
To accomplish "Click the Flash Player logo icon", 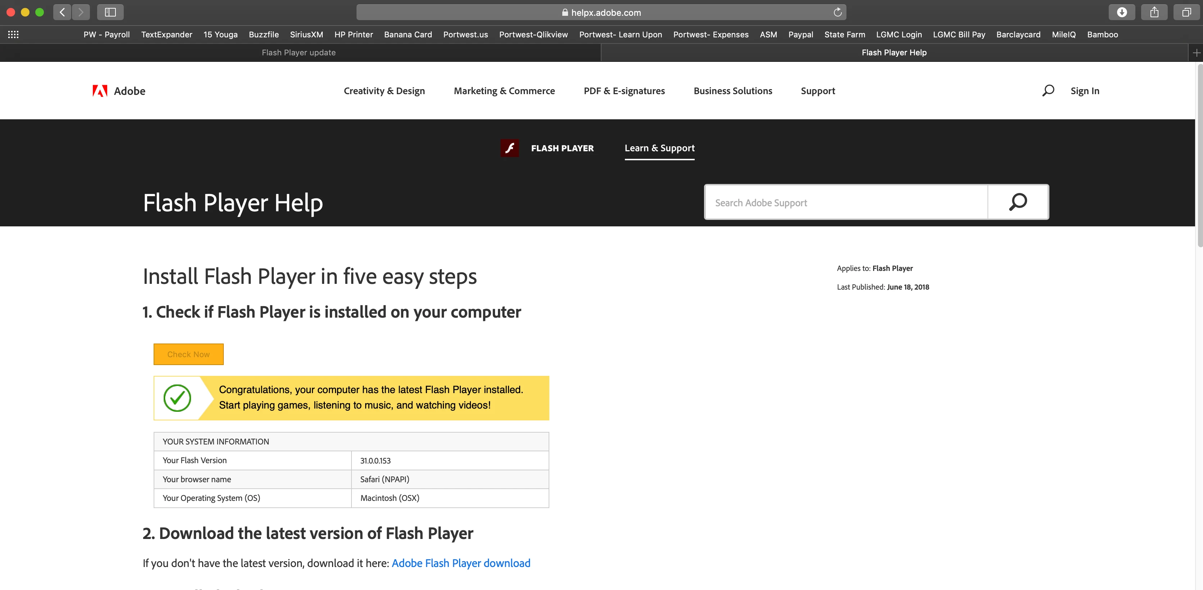I will tap(509, 148).
